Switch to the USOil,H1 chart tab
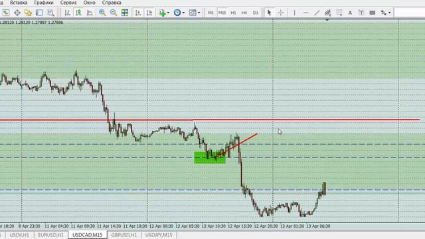This screenshot has width=425, height=239. [19, 235]
